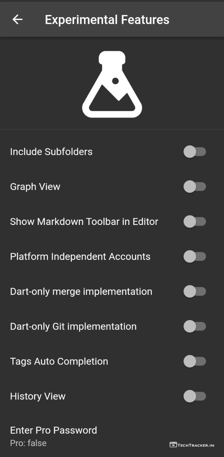Tap the 'Pro: false' status text
Viewport: 224px width, 457px height.
[28, 443]
